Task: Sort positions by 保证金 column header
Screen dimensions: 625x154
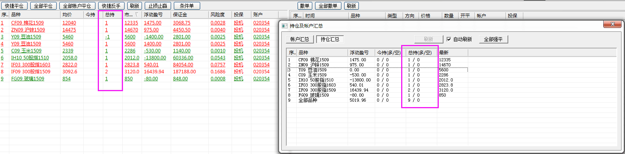Action: click(190, 14)
